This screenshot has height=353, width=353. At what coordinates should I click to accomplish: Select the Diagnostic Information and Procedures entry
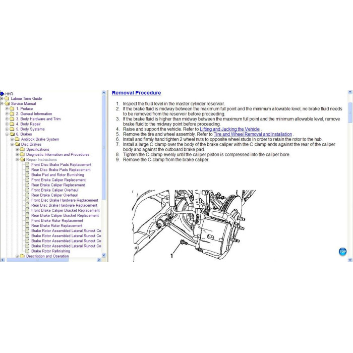click(x=57, y=154)
